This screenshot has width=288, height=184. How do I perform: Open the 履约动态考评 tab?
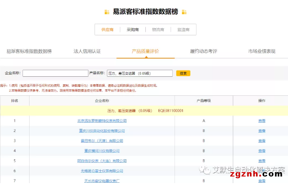point(204,51)
